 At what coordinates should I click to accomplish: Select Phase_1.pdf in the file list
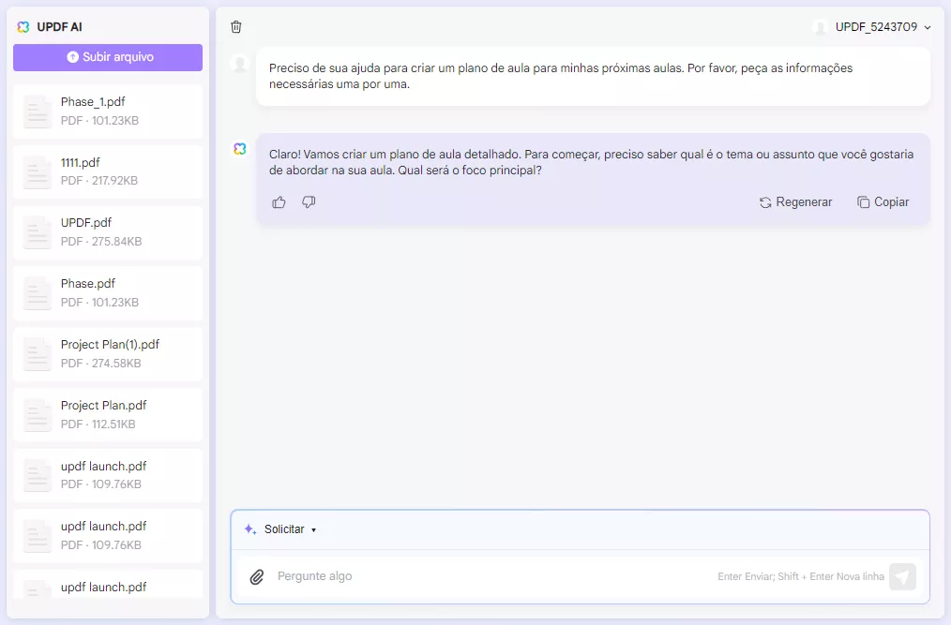108,112
